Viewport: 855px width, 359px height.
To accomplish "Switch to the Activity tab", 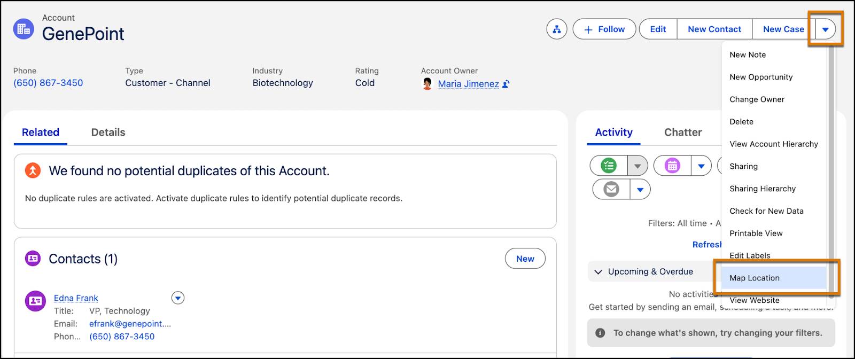I will [x=613, y=132].
